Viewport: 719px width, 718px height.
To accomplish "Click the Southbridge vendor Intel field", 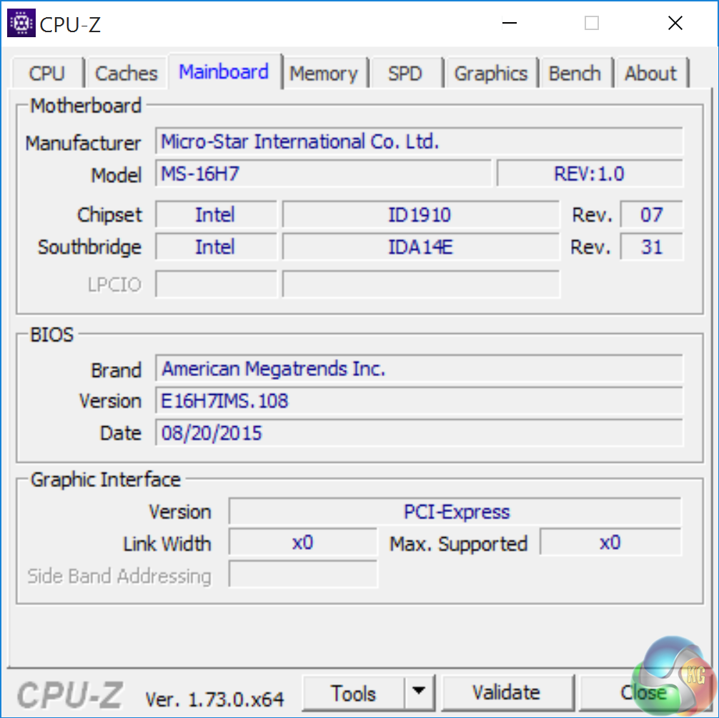I will tap(216, 247).
